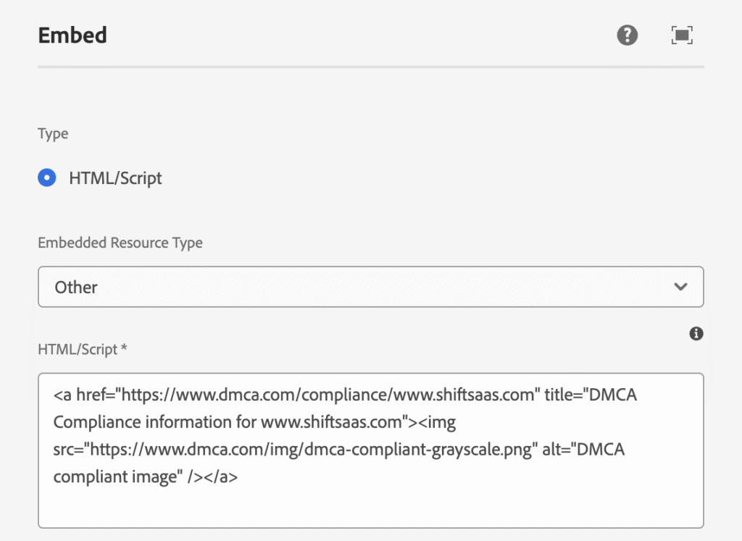Viewport: 742px width, 541px height.
Task: Click the Embedded Resource Type label
Action: click(x=120, y=243)
